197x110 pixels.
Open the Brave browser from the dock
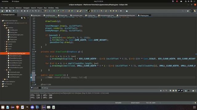(x=18, y=107)
